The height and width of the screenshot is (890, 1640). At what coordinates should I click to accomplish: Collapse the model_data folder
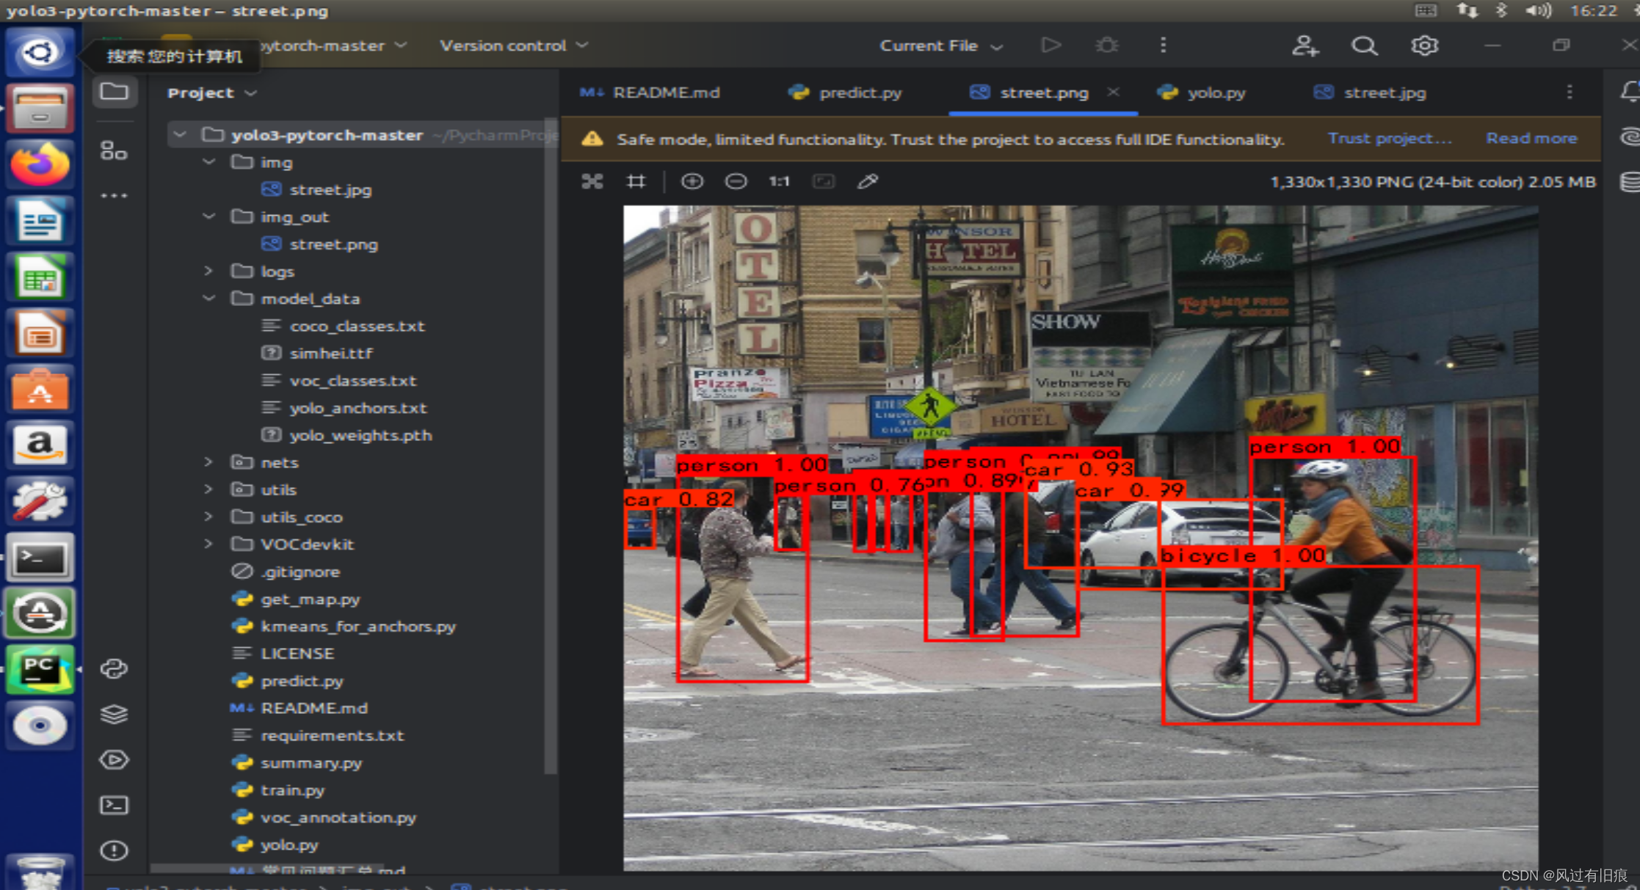[209, 299]
